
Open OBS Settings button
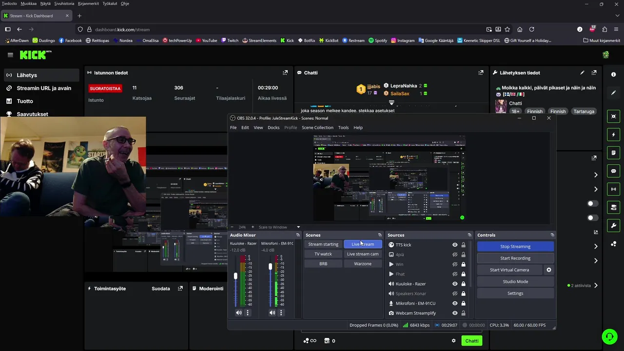515,293
